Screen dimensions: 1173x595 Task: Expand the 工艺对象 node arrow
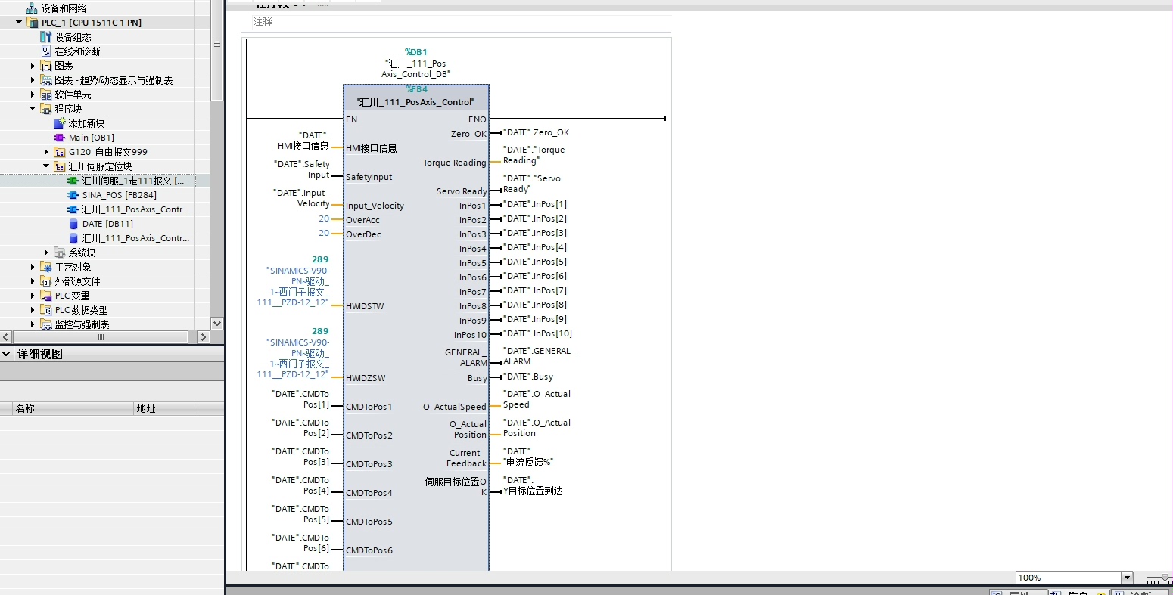(33, 267)
